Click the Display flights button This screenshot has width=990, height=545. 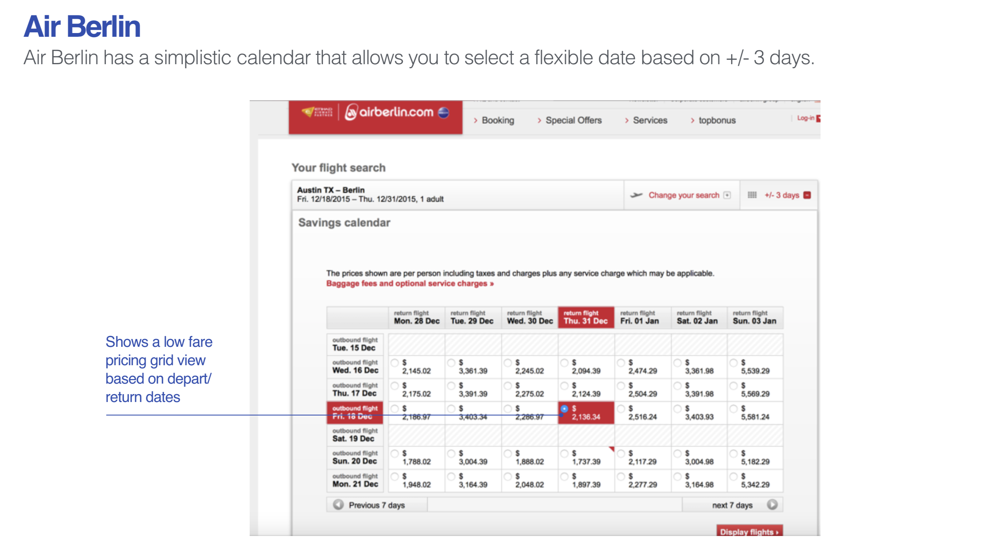749,530
